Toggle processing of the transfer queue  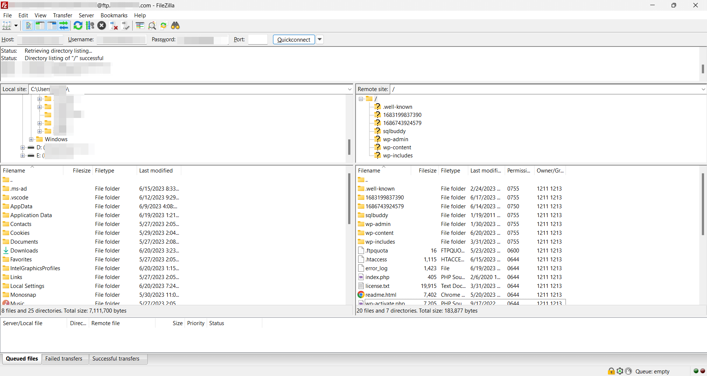(x=90, y=25)
